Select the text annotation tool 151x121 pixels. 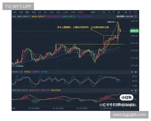click(x=114, y=12)
